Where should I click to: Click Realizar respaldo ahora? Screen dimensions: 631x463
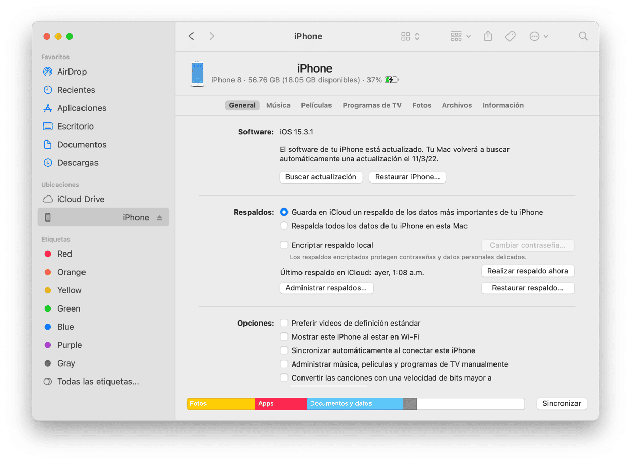click(x=528, y=271)
